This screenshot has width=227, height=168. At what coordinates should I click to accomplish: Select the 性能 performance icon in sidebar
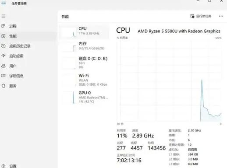3,36
